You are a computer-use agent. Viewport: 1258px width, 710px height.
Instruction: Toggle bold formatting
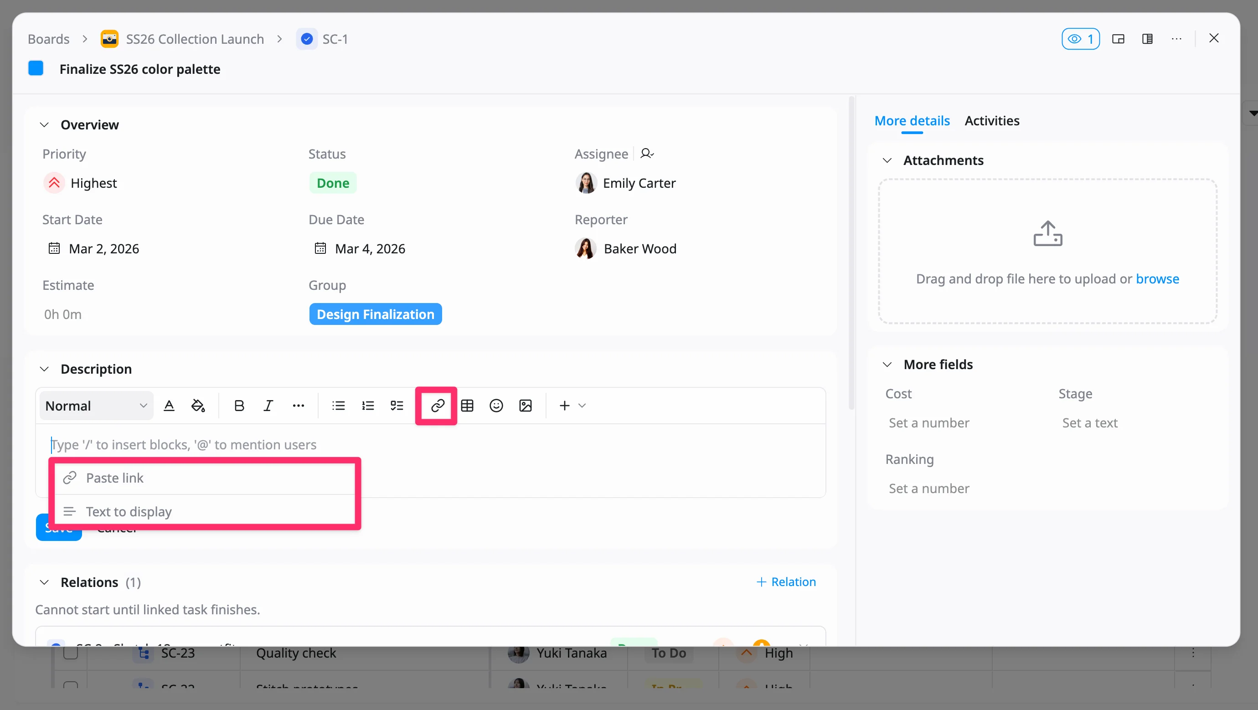point(239,406)
